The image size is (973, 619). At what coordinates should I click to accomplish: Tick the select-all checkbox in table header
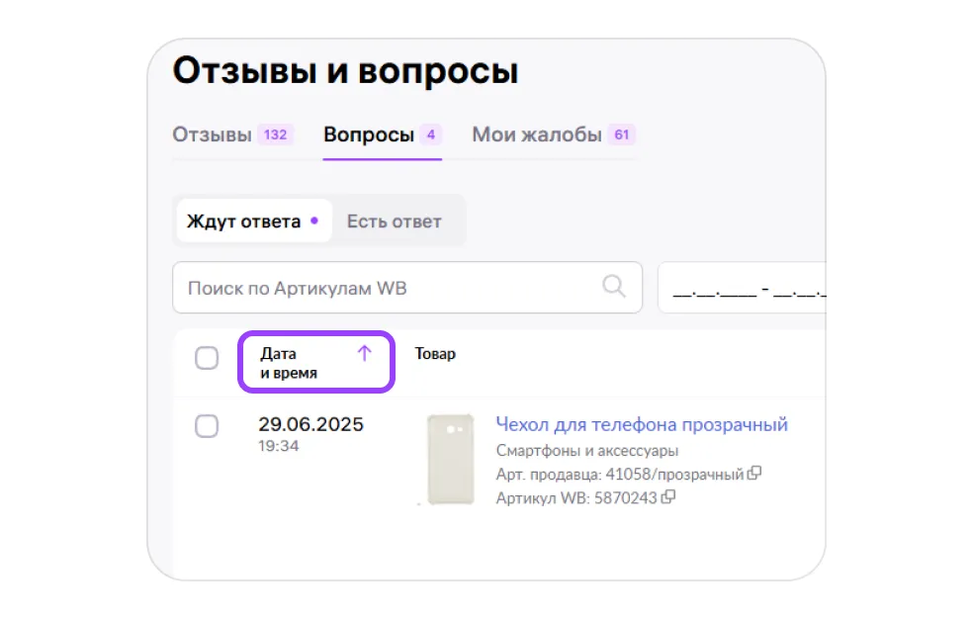pos(207,358)
